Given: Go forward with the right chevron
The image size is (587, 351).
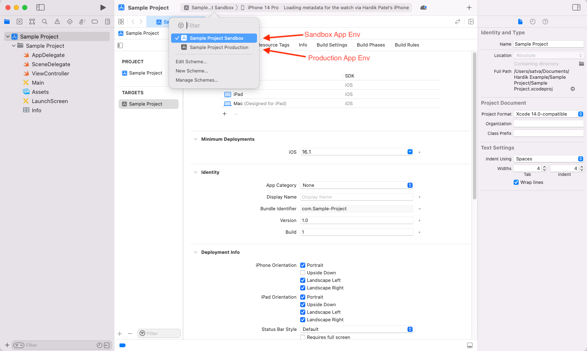Looking at the screenshot, I should click(x=141, y=22).
